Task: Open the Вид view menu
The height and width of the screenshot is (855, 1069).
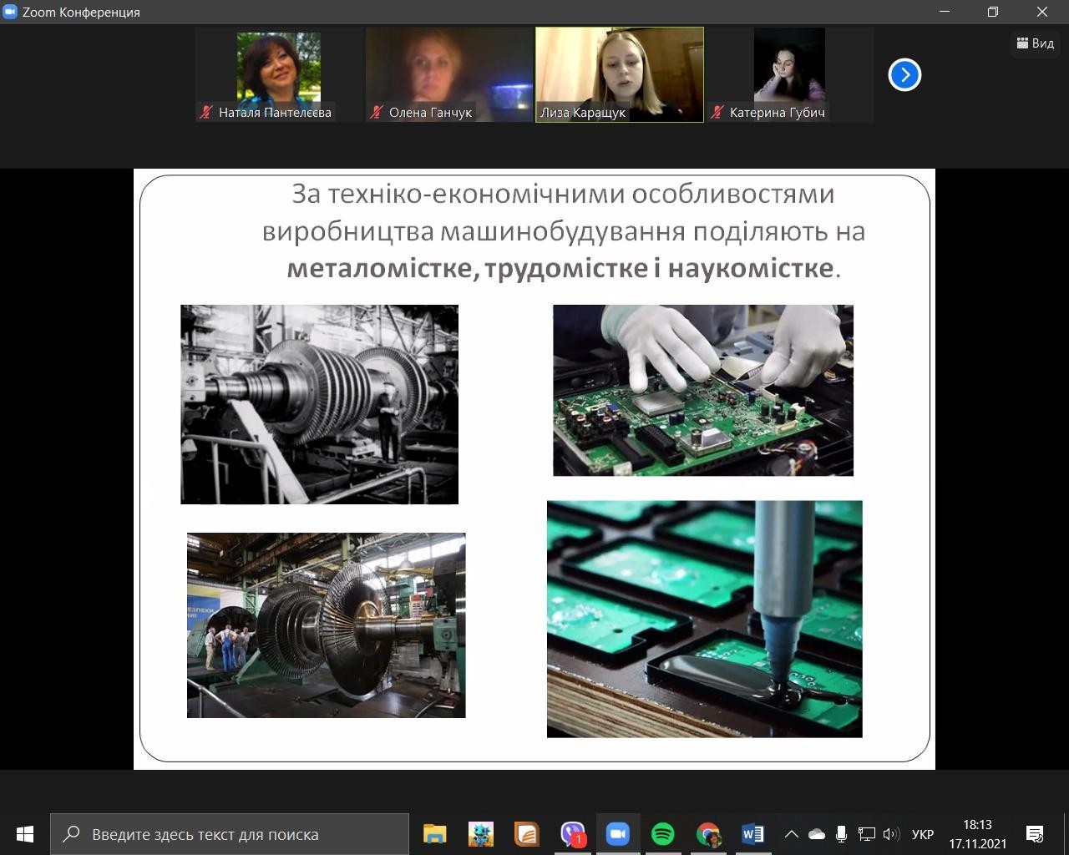Action: click(x=1035, y=43)
